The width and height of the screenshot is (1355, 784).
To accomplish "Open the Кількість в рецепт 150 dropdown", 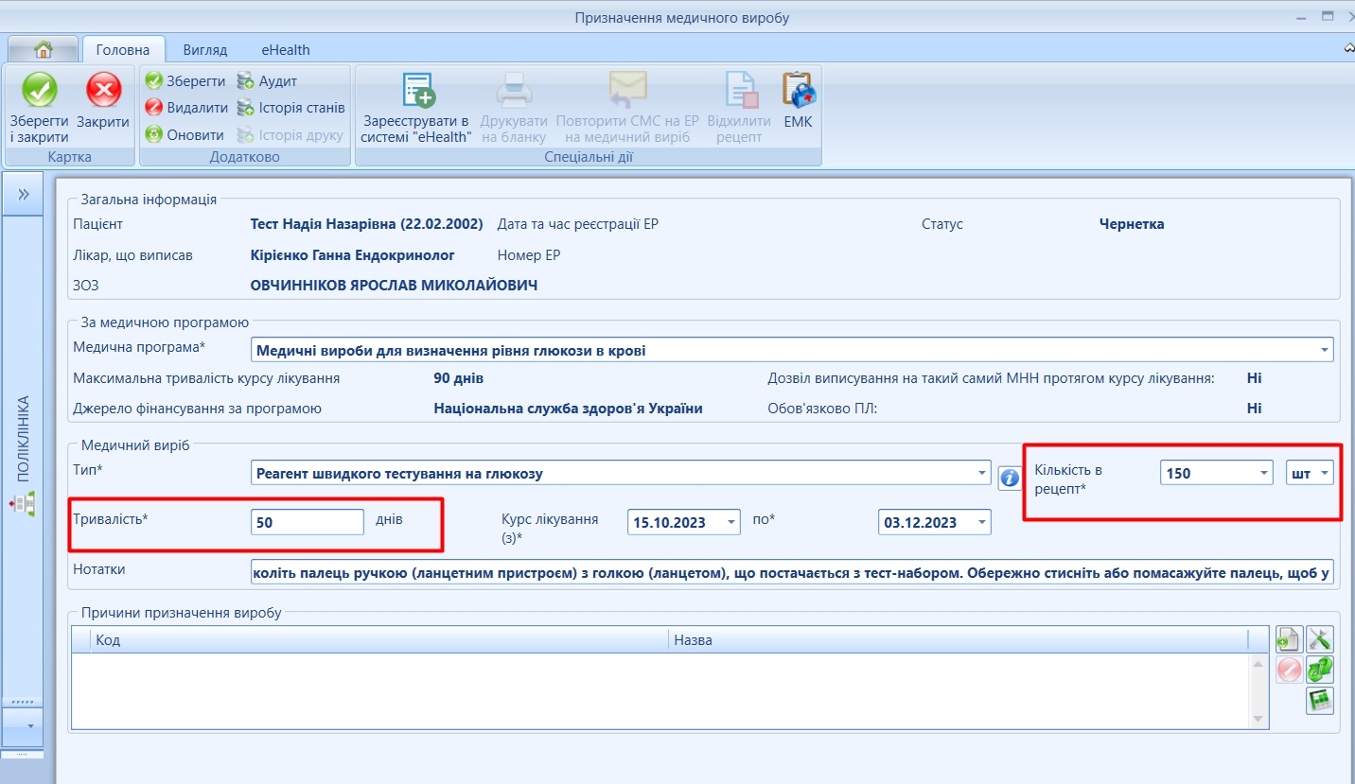I will pos(1264,473).
